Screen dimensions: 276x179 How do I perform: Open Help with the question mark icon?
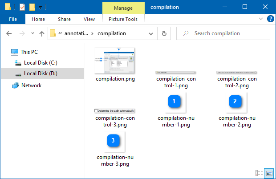click(270, 19)
